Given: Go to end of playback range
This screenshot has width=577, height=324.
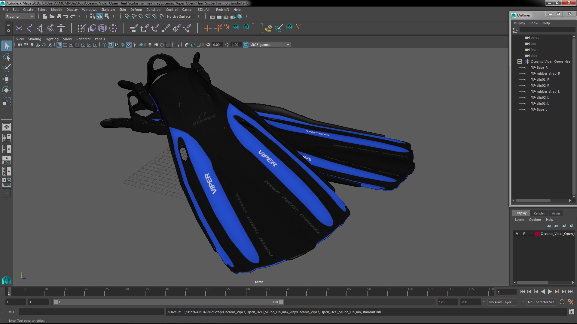Looking at the screenshot, I should pos(571,292).
